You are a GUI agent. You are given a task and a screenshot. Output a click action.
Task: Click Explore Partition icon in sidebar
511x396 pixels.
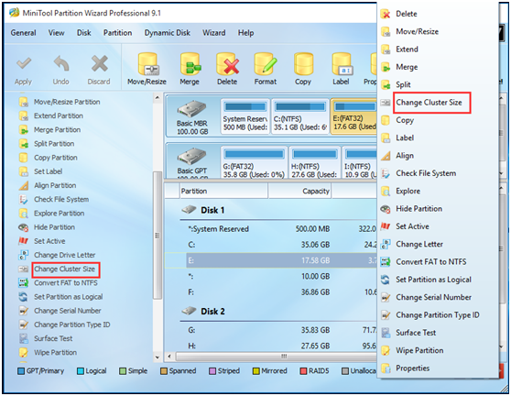[x=24, y=214]
